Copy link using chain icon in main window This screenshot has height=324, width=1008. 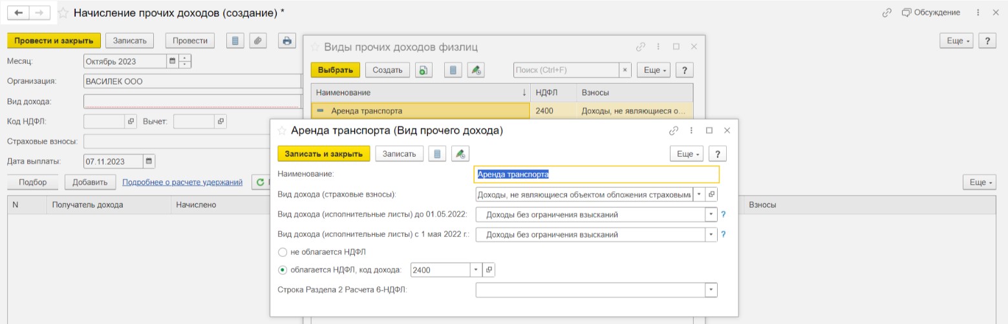click(886, 13)
